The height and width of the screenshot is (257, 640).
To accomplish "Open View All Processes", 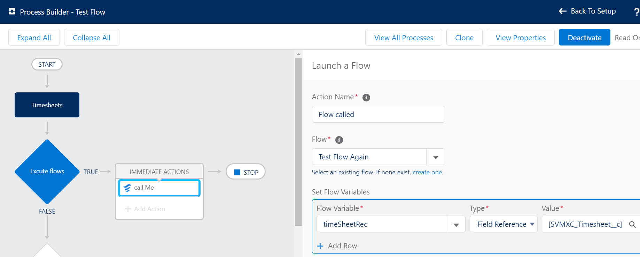I will point(404,38).
